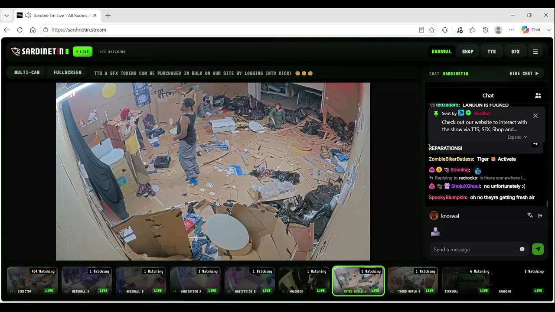This screenshot has width=555, height=312.
Task: Open the browser tab search dropdown
Action: pos(7,16)
